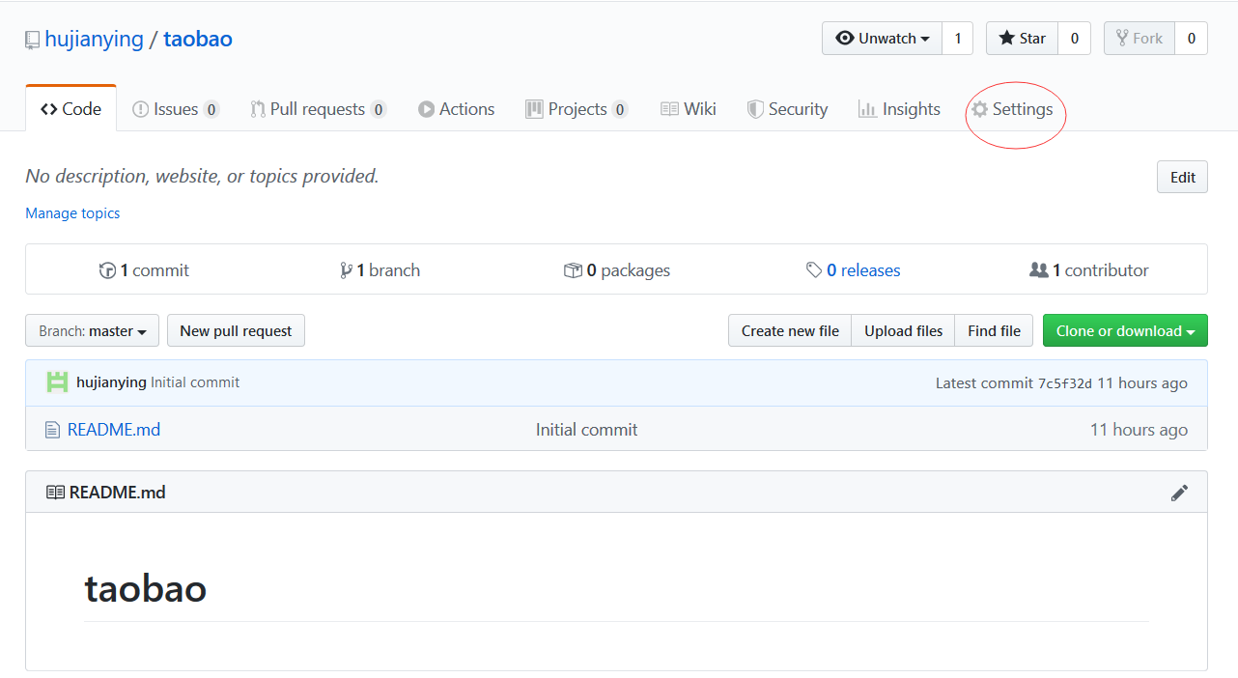Click the No description, website, or topics text
The width and height of the screenshot is (1238, 678).
point(202,176)
